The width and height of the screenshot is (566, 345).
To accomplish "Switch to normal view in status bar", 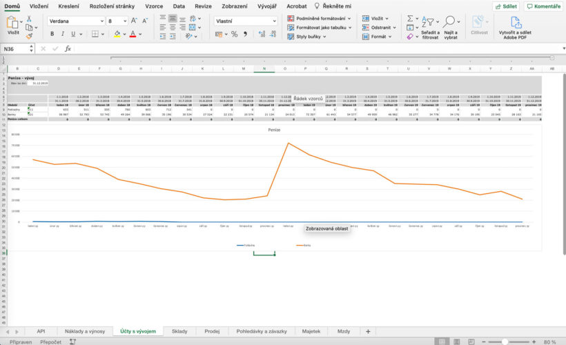I will pyautogui.click(x=442, y=342).
